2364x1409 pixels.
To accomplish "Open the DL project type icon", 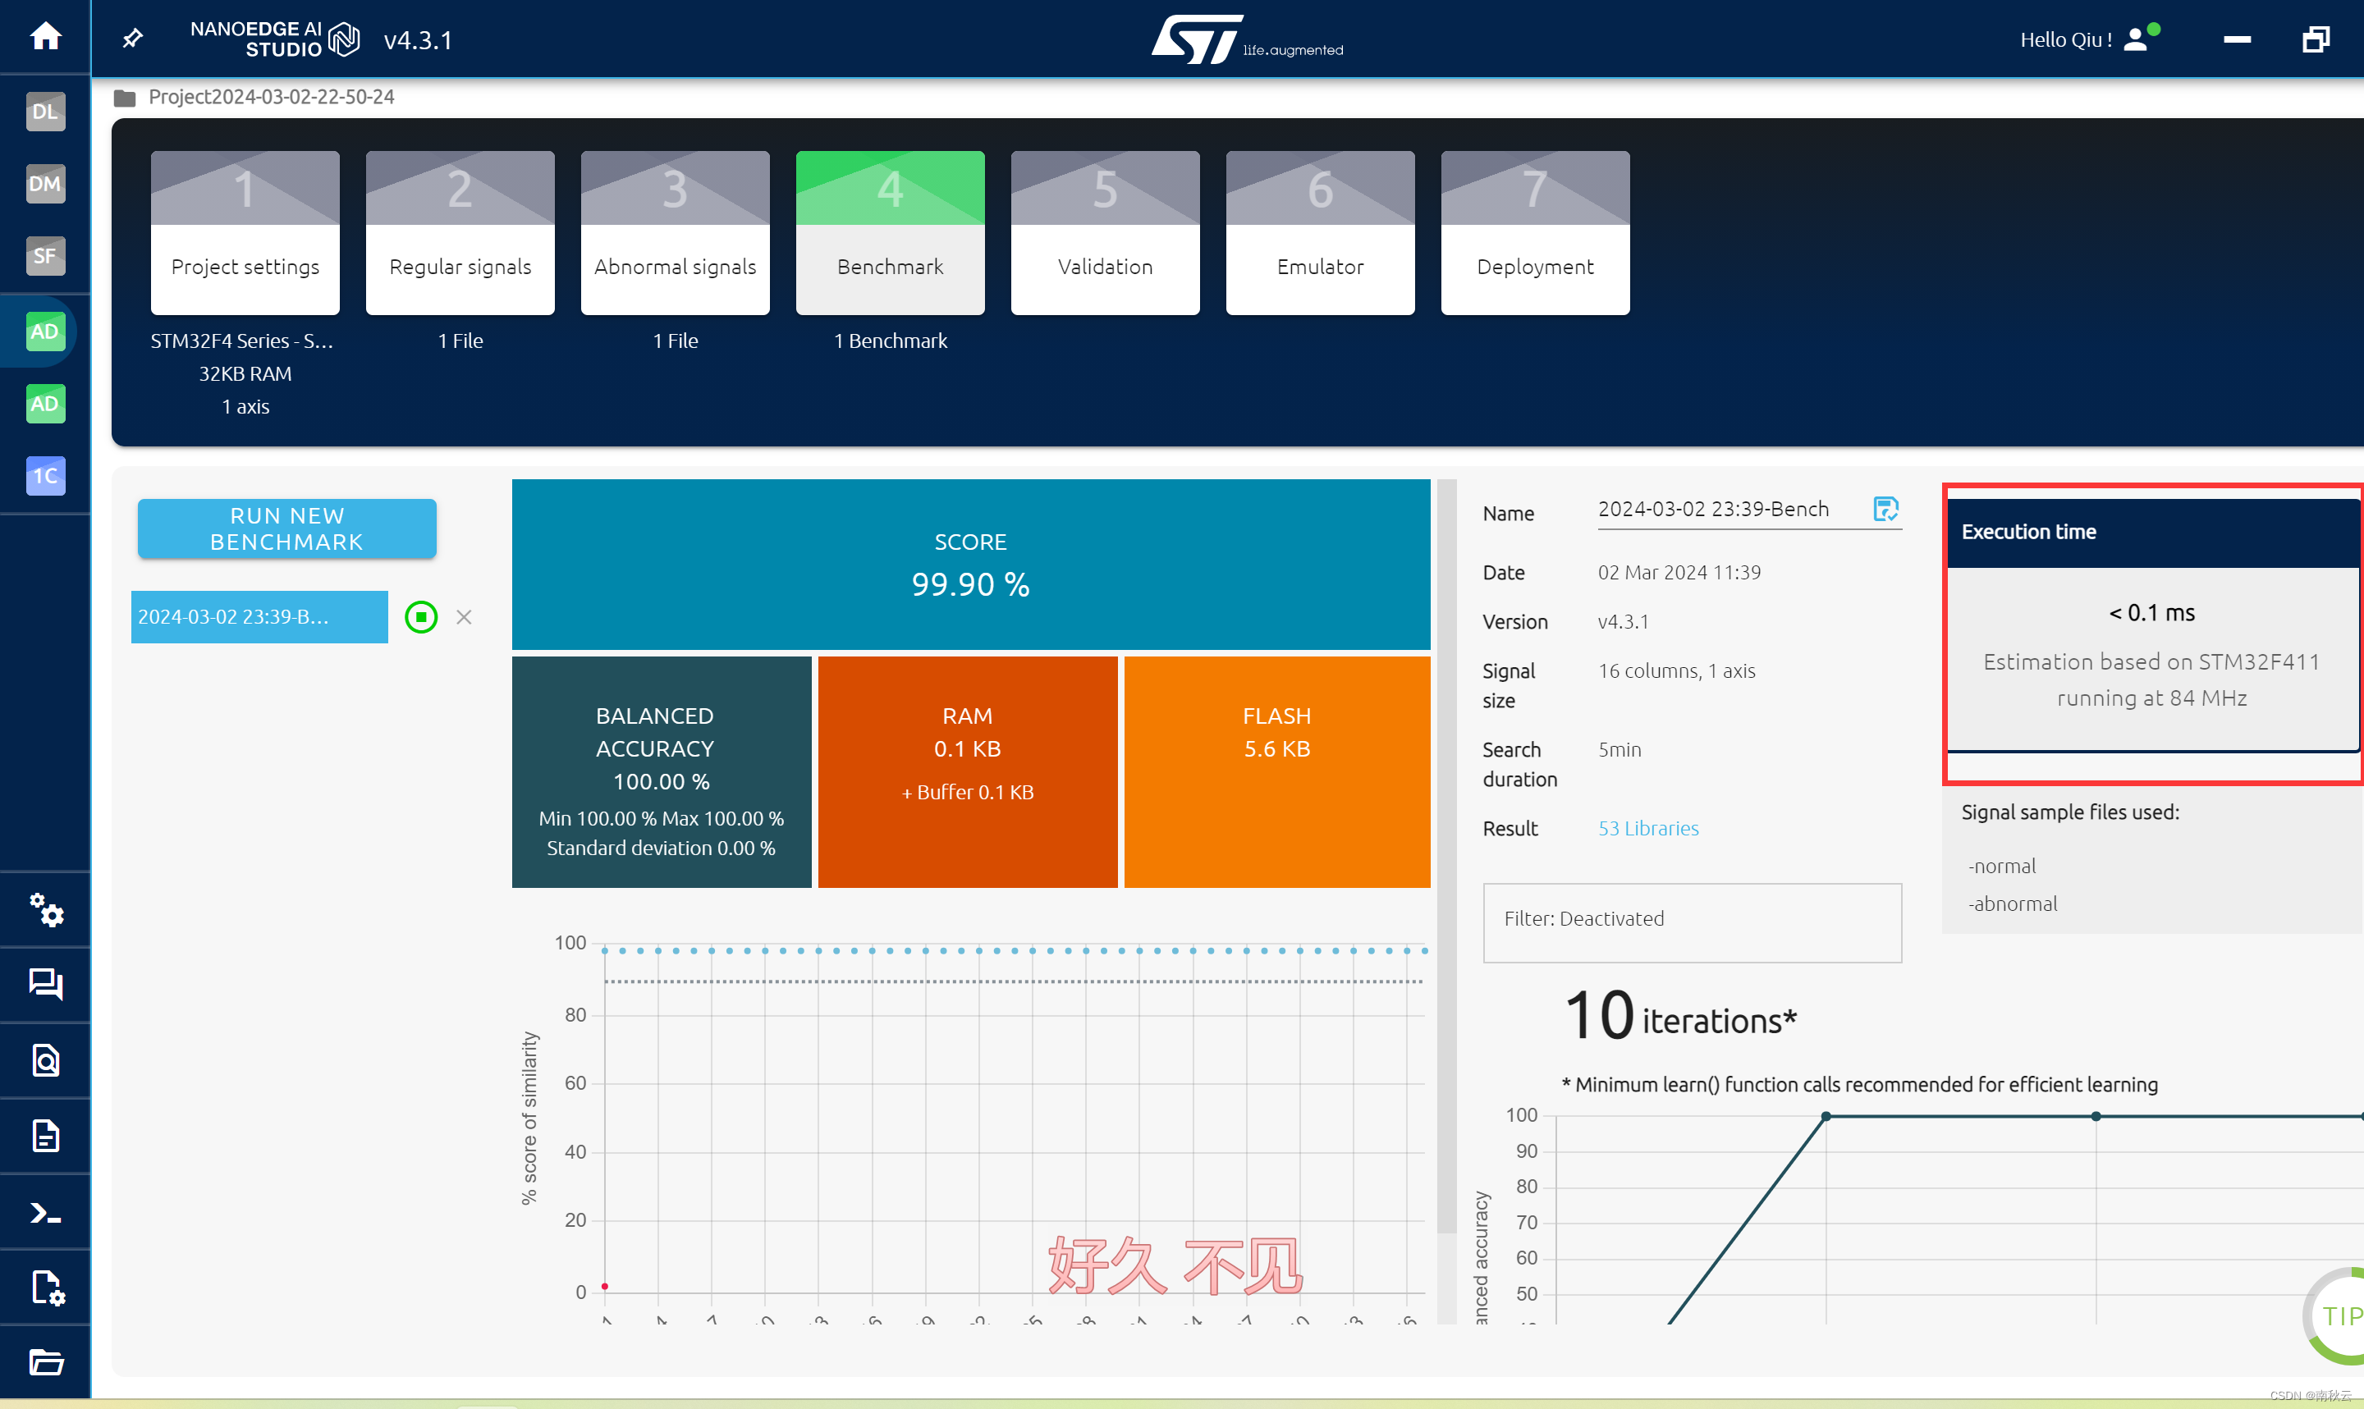I will point(44,112).
